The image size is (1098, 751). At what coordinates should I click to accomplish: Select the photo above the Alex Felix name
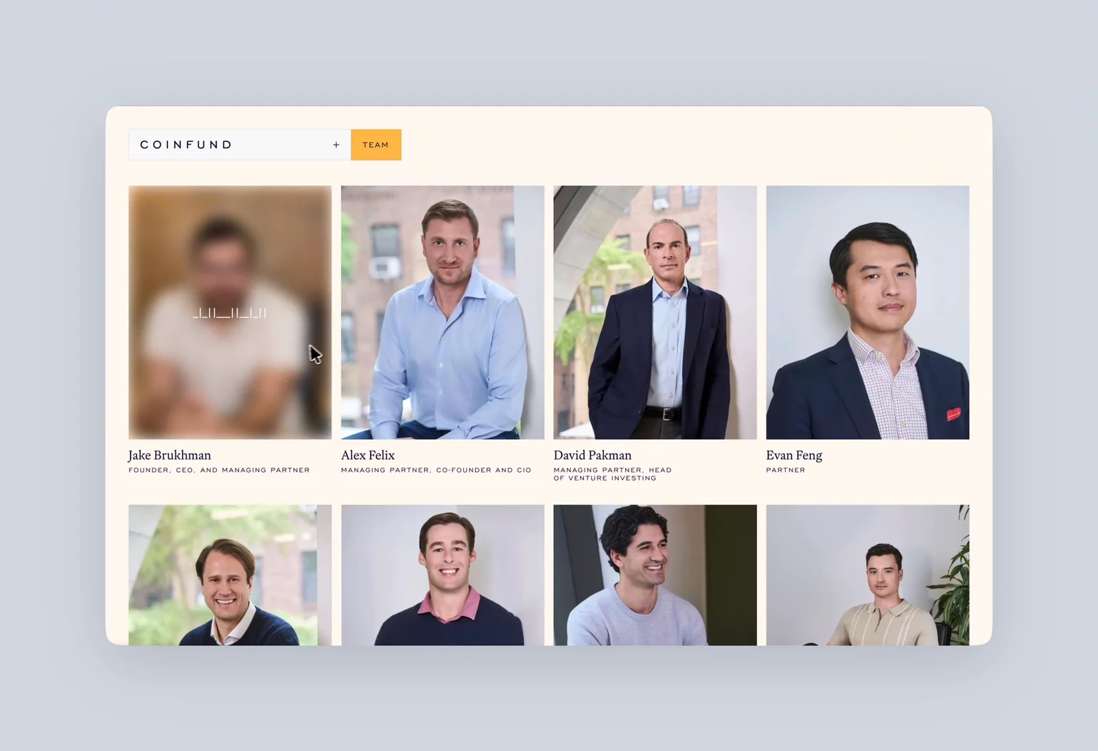(x=443, y=312)
